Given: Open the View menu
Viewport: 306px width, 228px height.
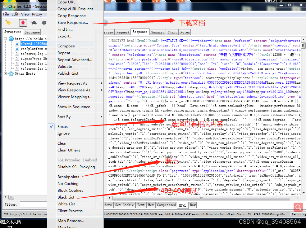Looking at the screenshot, I should coord(25,14).
